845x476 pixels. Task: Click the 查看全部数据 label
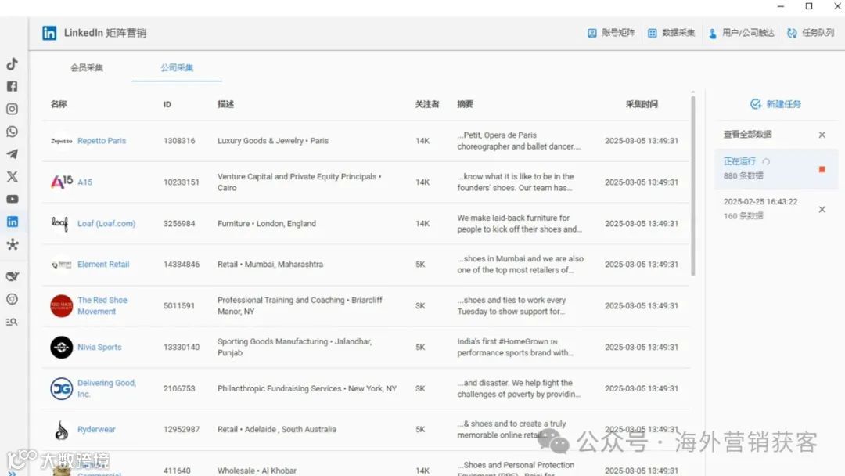747,134
